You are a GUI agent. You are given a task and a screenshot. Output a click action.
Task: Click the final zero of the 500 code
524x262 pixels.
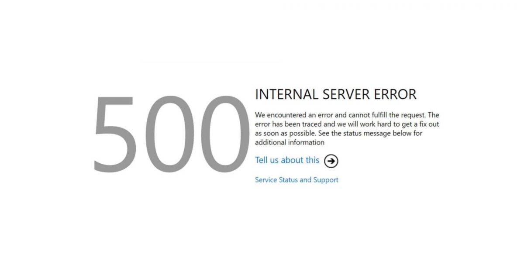224,133
